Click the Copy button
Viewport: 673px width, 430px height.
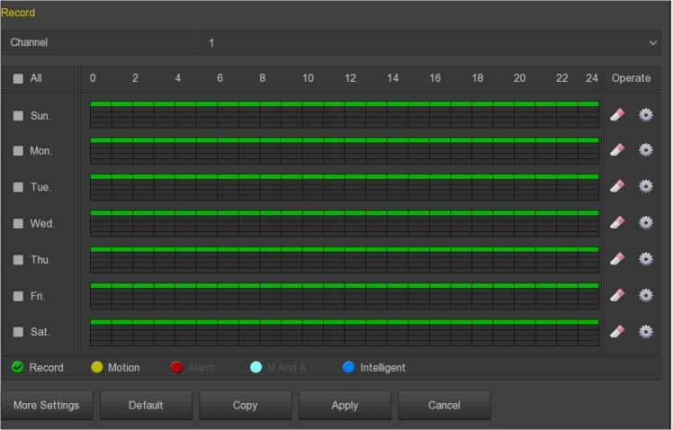click(245, 406)
